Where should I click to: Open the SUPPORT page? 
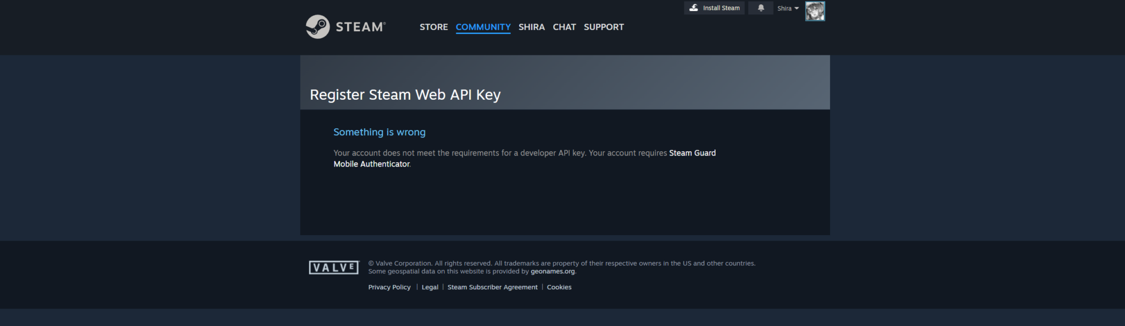pos(604,27)
